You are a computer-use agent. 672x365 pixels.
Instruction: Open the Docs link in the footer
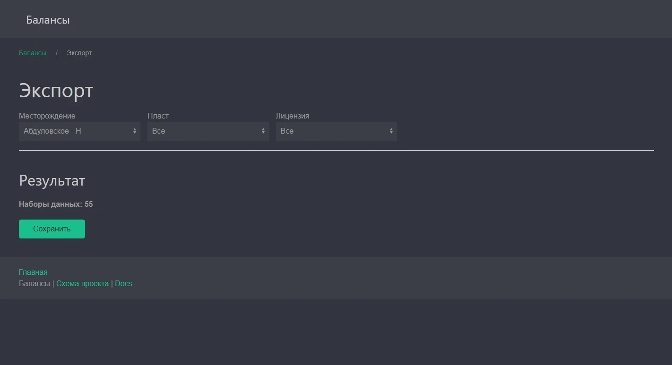click(x=123, y=283)
